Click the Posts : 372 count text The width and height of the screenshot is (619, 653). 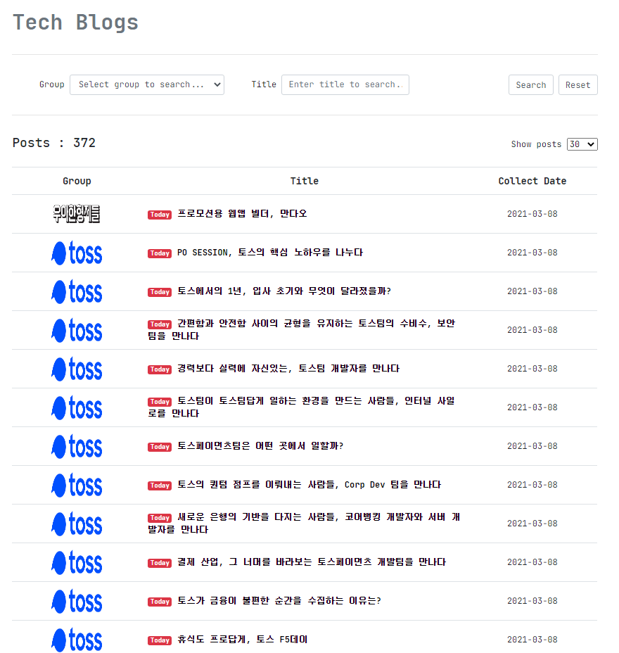54,143
